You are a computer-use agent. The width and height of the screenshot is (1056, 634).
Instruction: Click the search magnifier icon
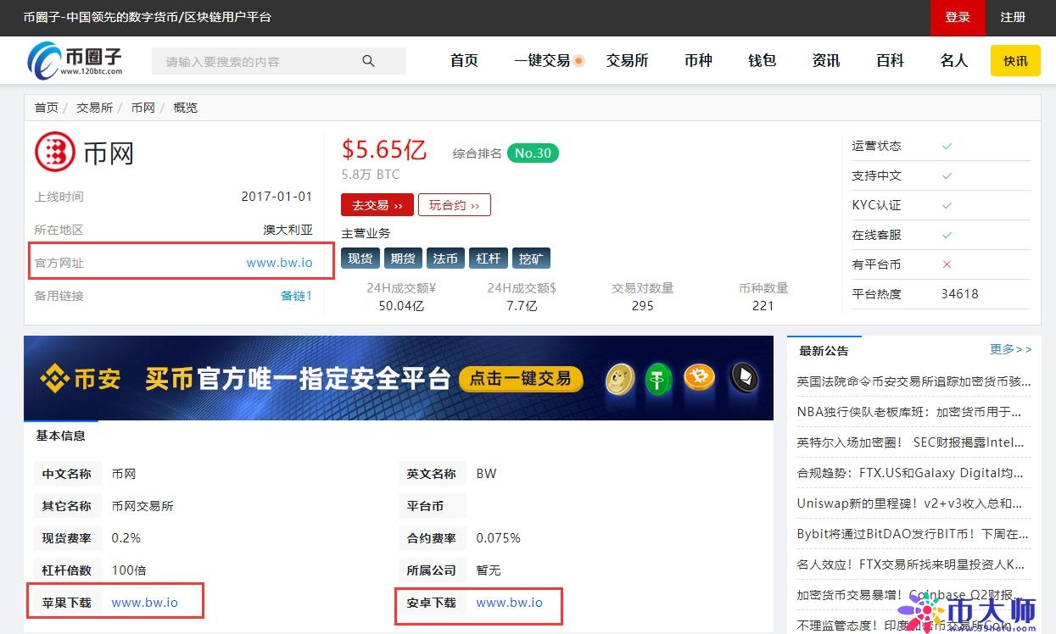point(368,61)
